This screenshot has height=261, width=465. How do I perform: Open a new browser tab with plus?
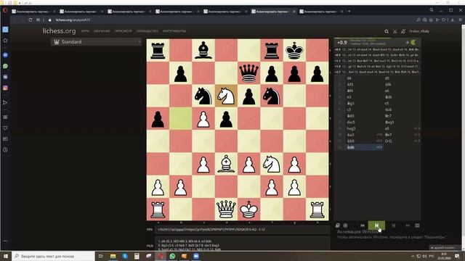(x=349, y=12)
